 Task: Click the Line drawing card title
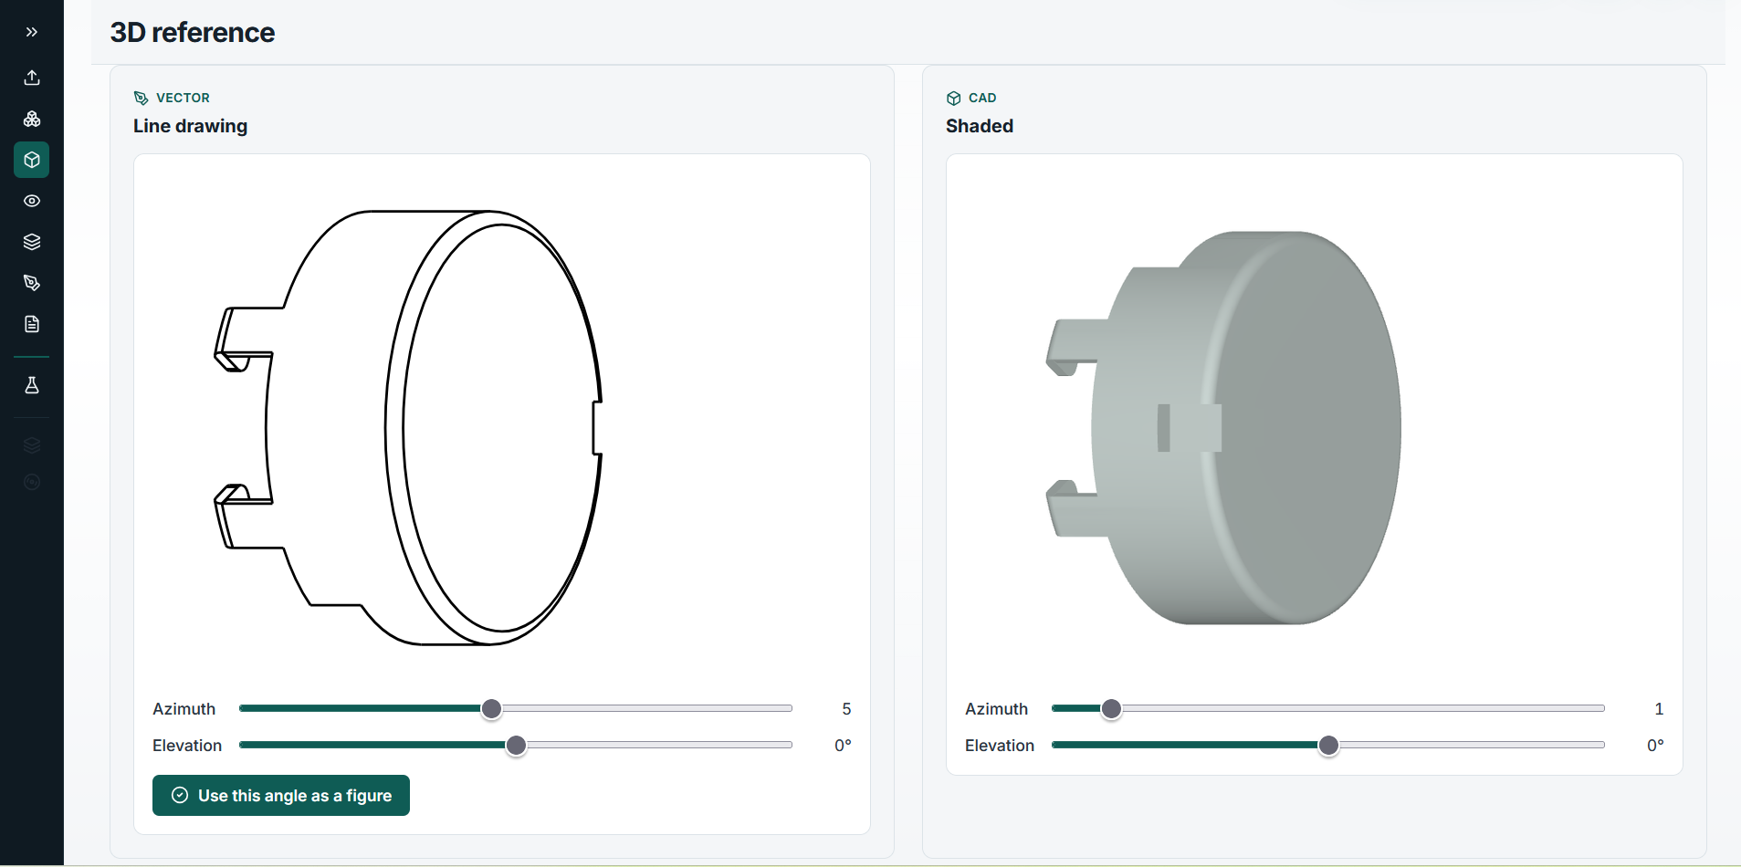click(190, 126)
